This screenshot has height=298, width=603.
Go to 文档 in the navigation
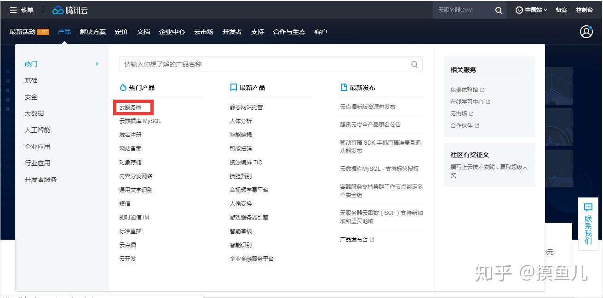144,32
